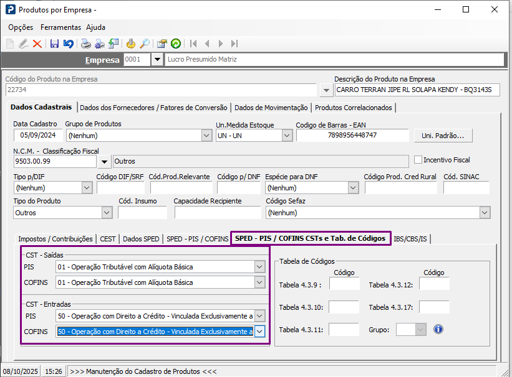Save the record with the floppy disk icon

pyautogui.click(x=54, y=44)
